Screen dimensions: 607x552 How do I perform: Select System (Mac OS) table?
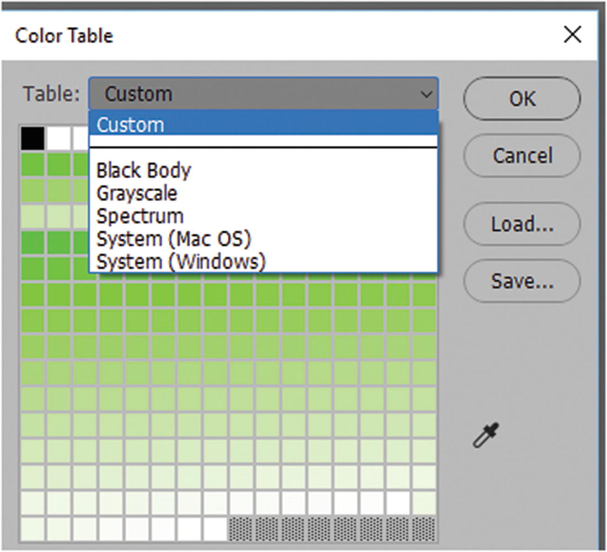coord(174,239)
